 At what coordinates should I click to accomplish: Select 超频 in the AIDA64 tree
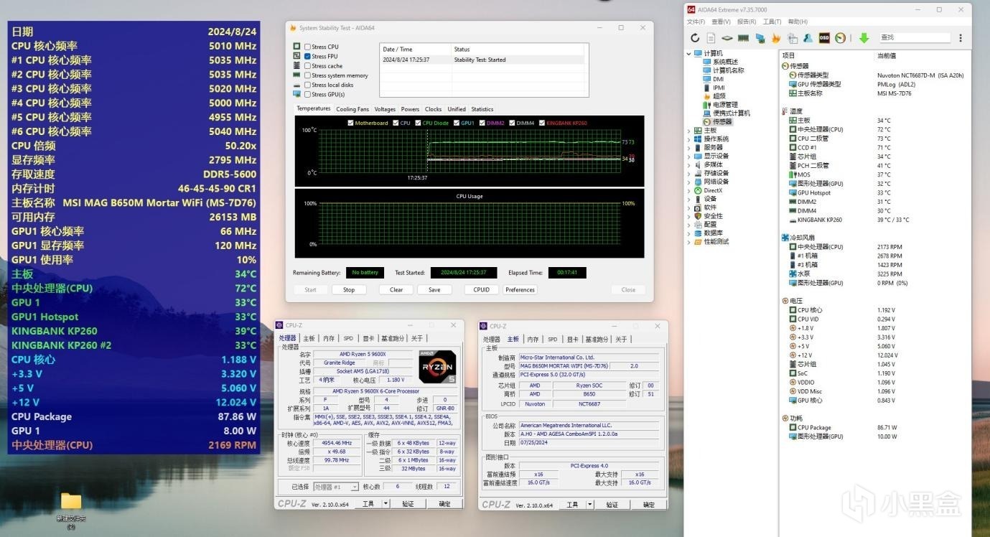click(x=719, y=96)
